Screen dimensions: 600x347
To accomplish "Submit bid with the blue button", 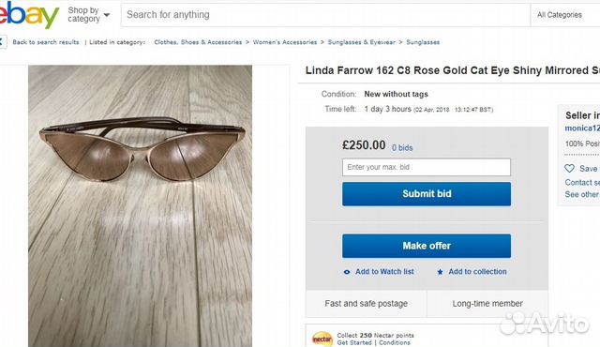I will pyautogui.click(x=427, y=193).
